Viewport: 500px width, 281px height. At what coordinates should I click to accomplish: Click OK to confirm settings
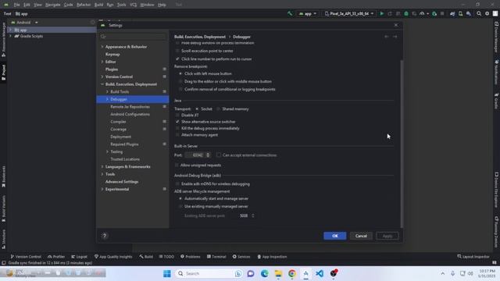[335, 236]
